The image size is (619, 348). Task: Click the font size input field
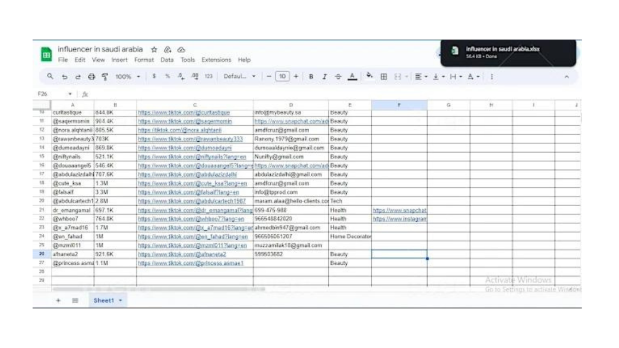tap(282, 77)
